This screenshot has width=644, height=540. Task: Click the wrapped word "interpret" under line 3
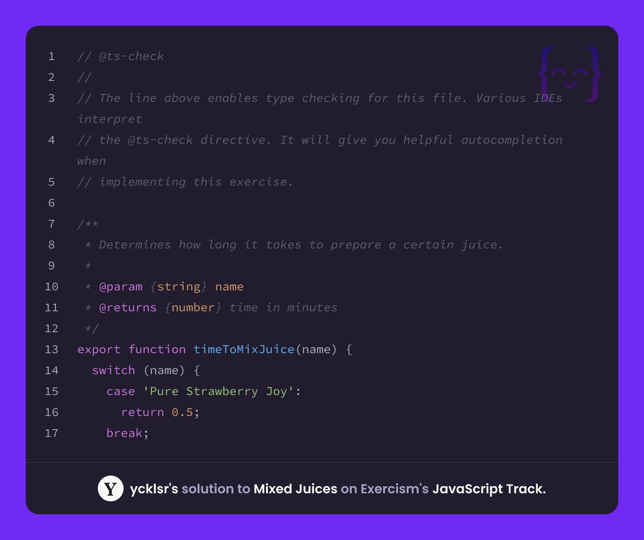pos(110,119)
